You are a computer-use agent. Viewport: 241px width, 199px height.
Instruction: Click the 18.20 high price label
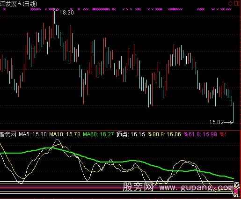pyautogui.click(x=67, y=13)
